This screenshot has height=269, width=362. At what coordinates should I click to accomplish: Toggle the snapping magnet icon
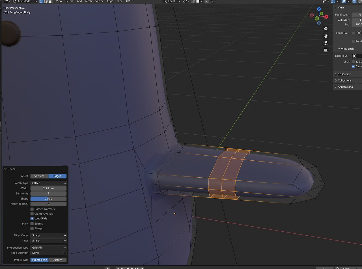[193, 1]
